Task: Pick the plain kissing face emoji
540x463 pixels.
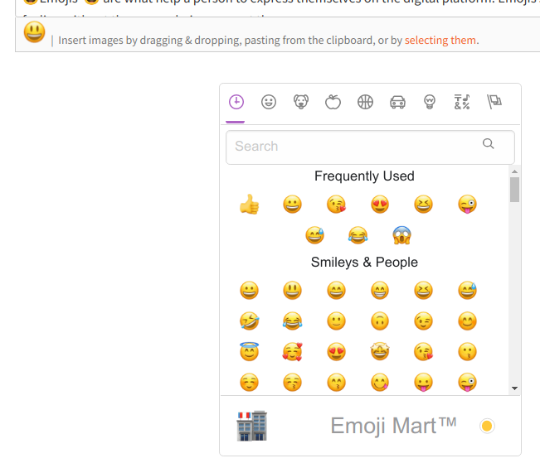Action: [x=467, y=352]
